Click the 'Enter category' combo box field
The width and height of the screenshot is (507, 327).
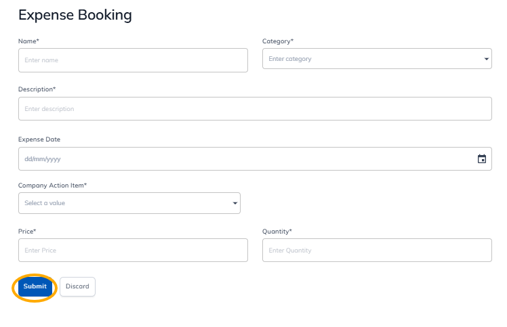pyautogui.click(x=371, y=60)
